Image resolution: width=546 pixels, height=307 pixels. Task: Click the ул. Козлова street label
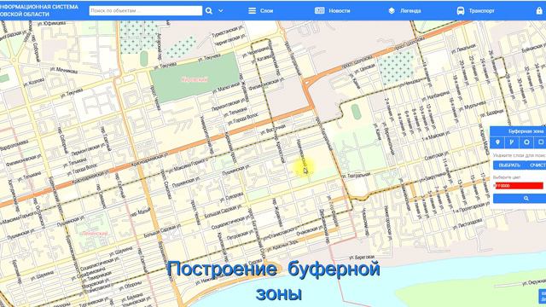(34, 83)
